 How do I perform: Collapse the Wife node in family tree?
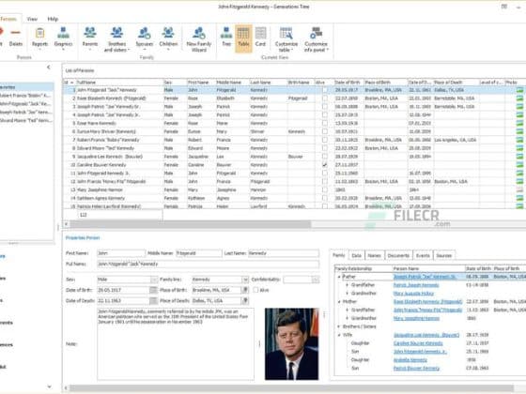[x=339, y=335]
